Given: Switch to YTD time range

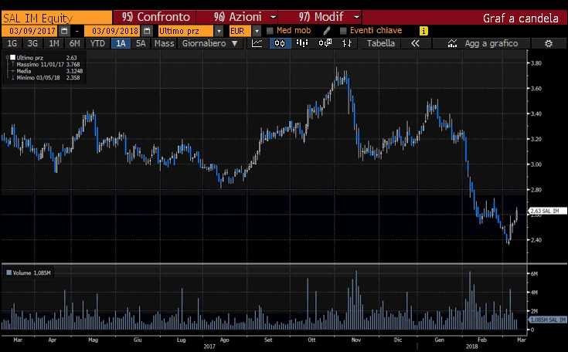Looking at the screenshot, I should (97, 44).
